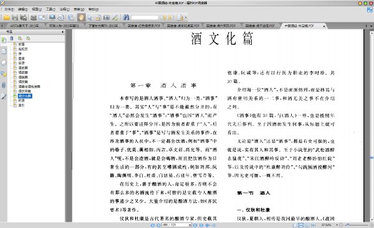The image size is (374, 228).
Task: Click into the toolbar search text field
Action: coord(145,17)
